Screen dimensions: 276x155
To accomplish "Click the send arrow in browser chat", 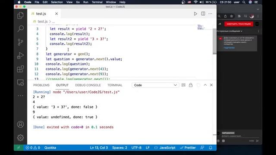I will (x=257, y=141).
